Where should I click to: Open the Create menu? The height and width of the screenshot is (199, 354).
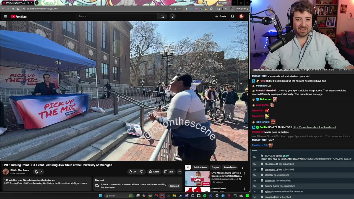[x=221, y=16]
